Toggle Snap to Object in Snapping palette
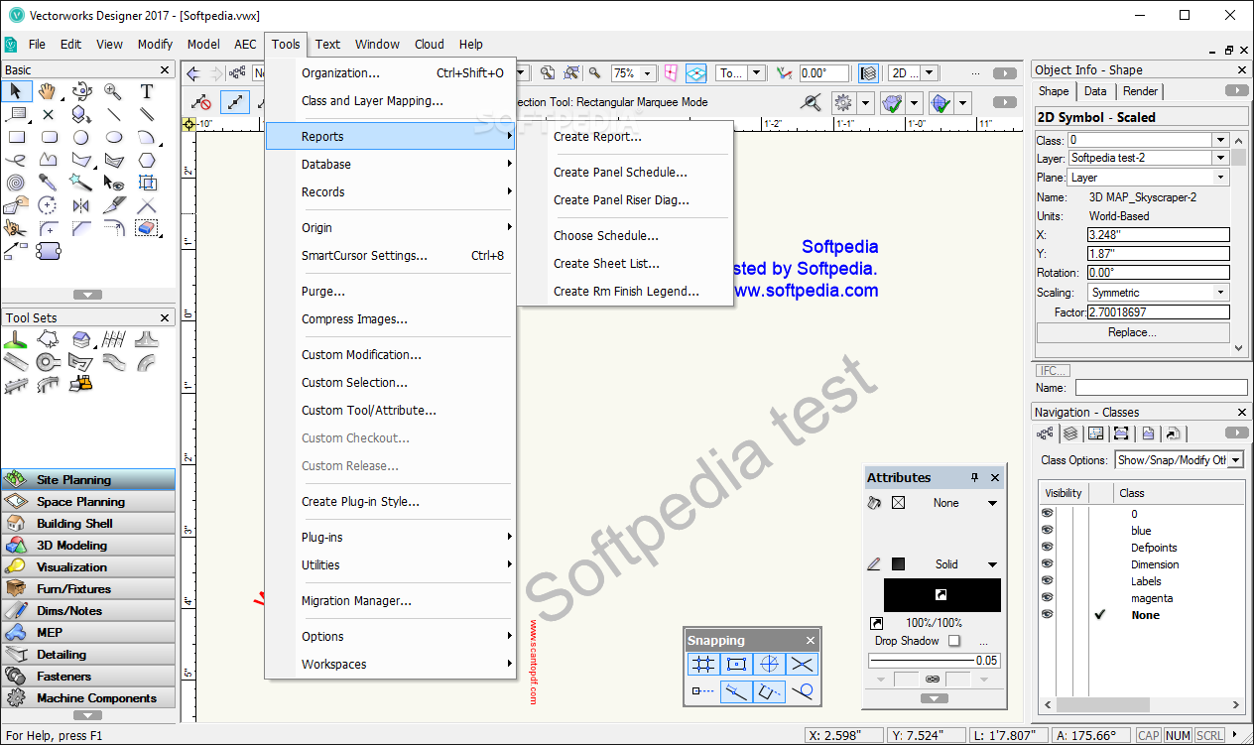The height and width of the screenshot is (745, 1254). point(736,665)
